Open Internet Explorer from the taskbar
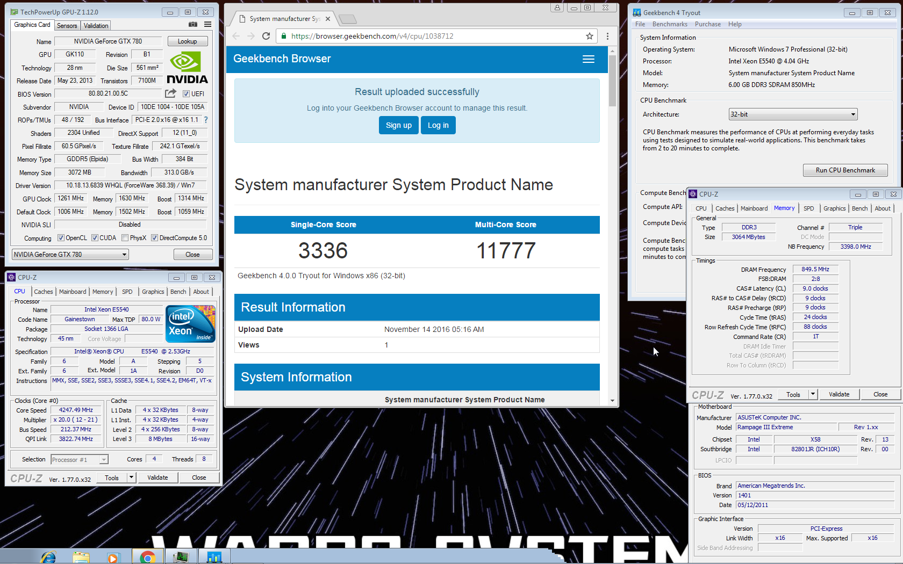The width and height of the screenshot is (903, 564). (x=48, y=557)
